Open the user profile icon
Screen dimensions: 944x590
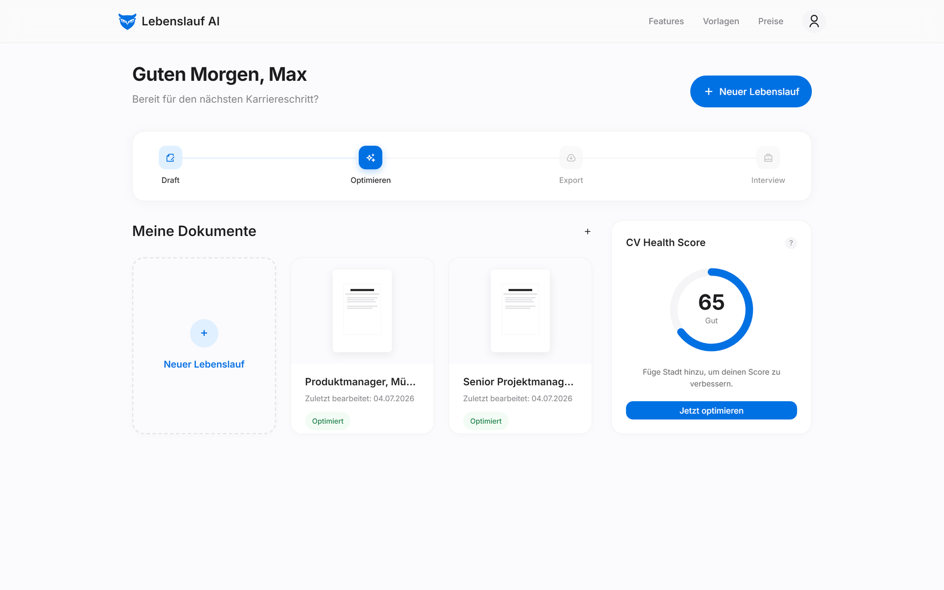814,21
